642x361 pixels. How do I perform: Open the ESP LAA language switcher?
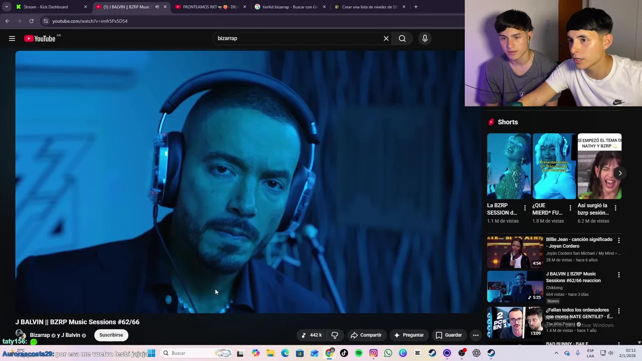[591, 353]
